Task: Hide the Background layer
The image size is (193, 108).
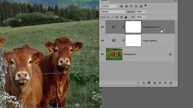Action: click(x=103, y=54)
